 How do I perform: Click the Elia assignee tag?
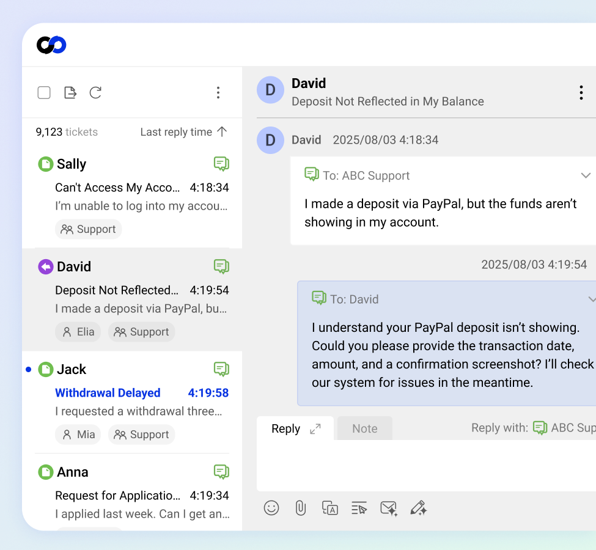click(x=78, y=332)
